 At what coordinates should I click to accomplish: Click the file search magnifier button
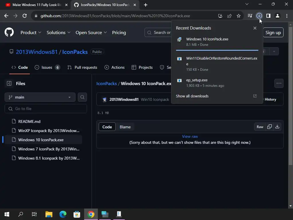[x=82, y=97]
